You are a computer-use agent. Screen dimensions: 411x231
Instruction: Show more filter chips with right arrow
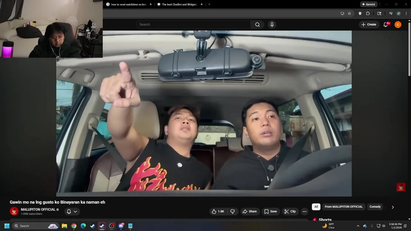point(392,207)
